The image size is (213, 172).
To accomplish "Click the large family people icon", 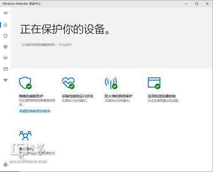I will tap(25, 135).
